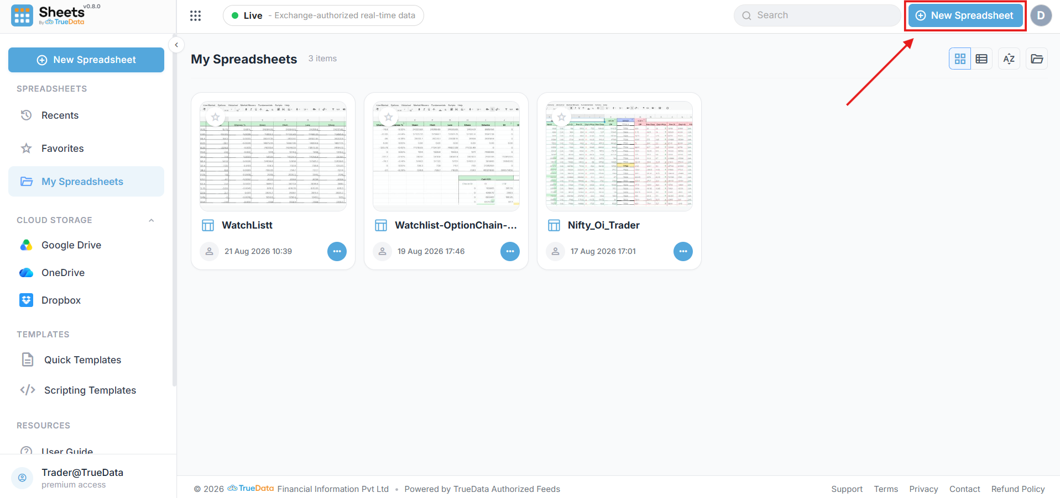Open the folder icon button beside sort
The width and height of the screenshot is (1060, 498).
tap(1037, 59)
